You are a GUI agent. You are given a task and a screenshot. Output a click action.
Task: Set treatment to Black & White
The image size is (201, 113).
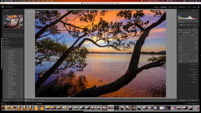point(195,30)
